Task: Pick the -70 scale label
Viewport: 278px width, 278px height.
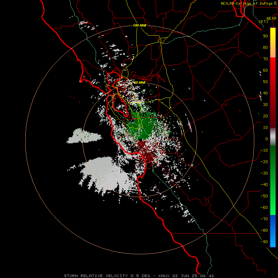Action: [264, 219]
